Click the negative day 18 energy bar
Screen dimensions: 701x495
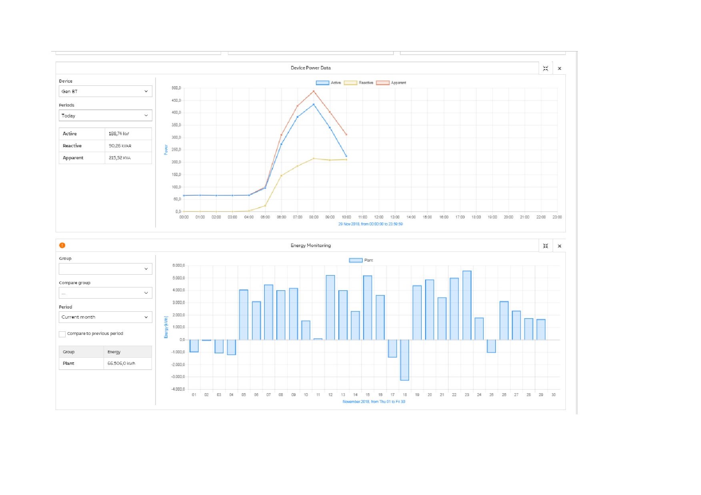coord(405,360)
